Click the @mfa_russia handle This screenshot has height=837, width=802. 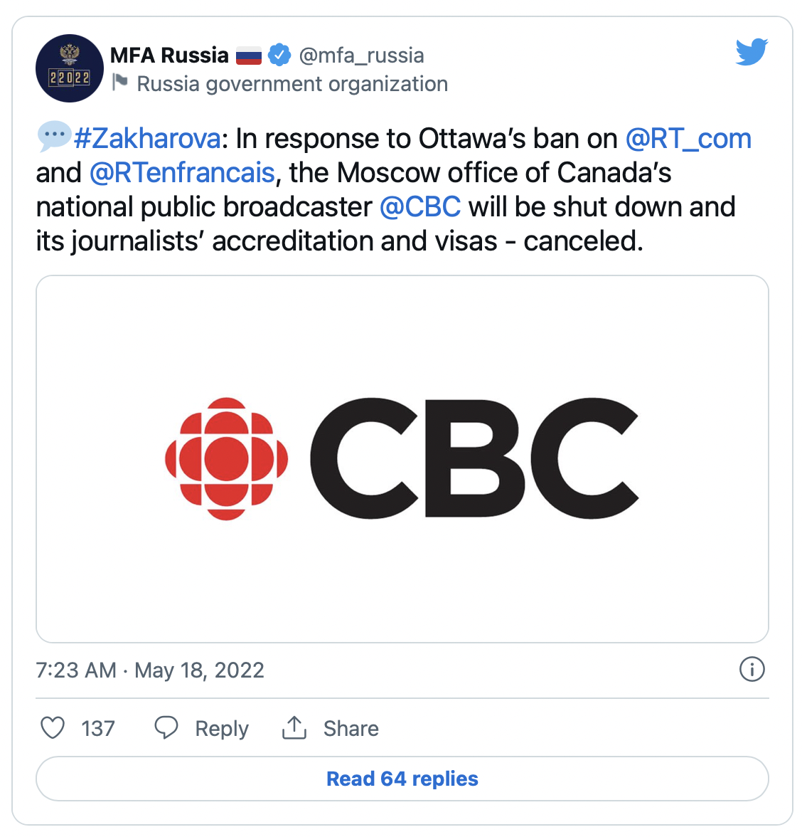[361, 56]
